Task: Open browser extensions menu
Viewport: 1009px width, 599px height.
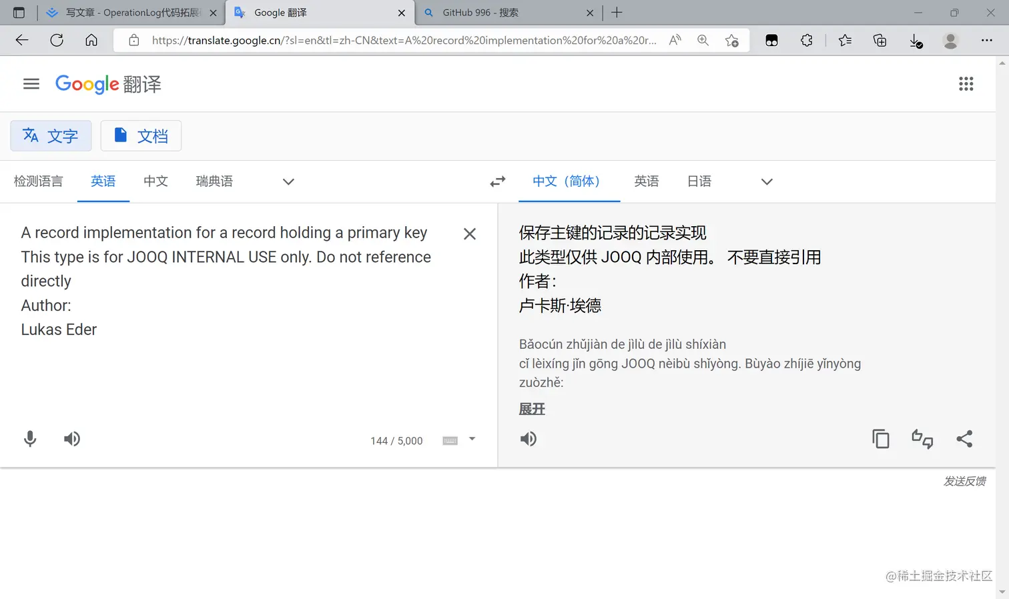Action: point(807,40)
